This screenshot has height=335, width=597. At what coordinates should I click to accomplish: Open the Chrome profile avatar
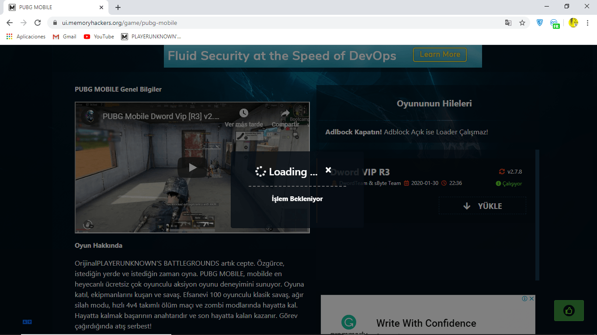click(573, 23)
